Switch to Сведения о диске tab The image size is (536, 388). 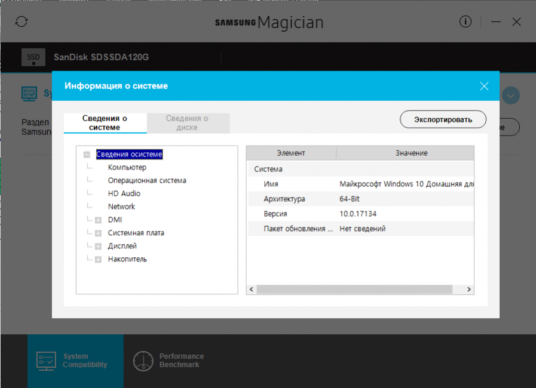[x=187, y=123]
